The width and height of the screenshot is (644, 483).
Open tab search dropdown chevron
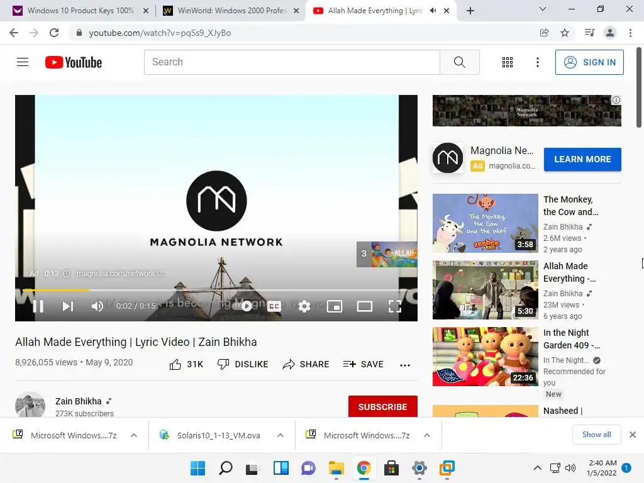(x=543, y=9)
